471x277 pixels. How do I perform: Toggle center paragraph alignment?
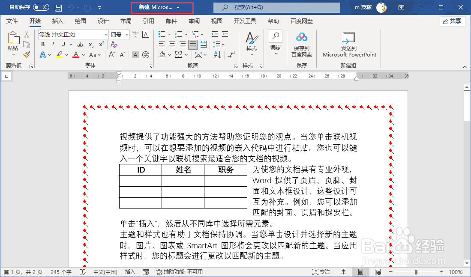coord(172,44)
